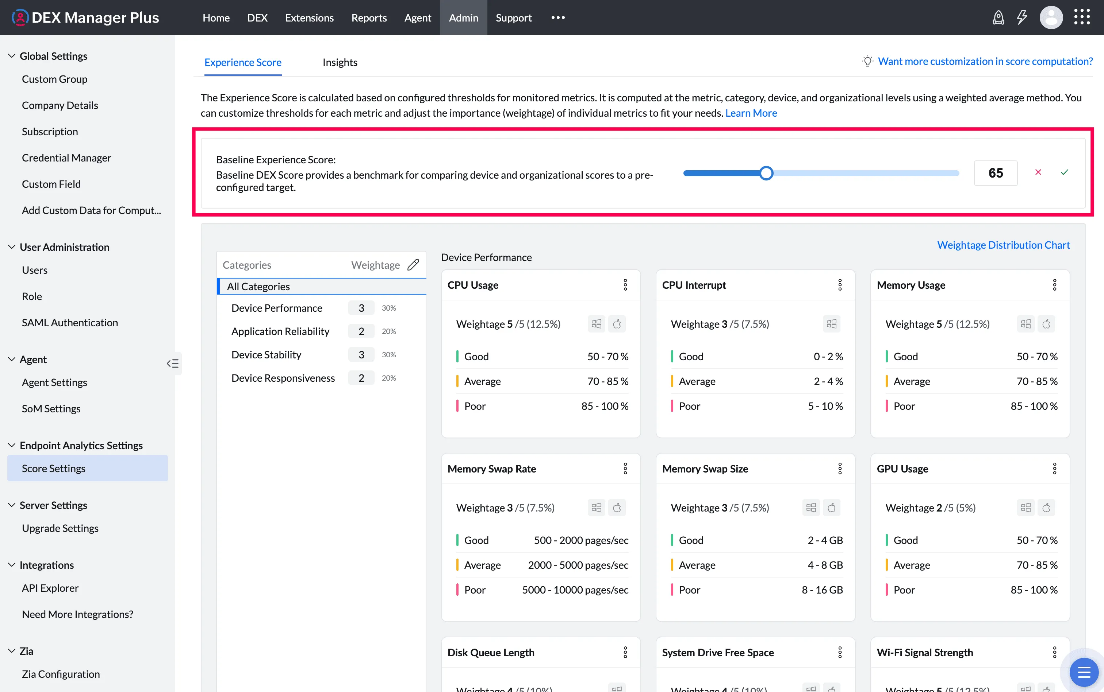The height and width of the screenshot is (692, 1104).
Task: Open CPU Interrupt card options menu
Action: tap(840, 285)
